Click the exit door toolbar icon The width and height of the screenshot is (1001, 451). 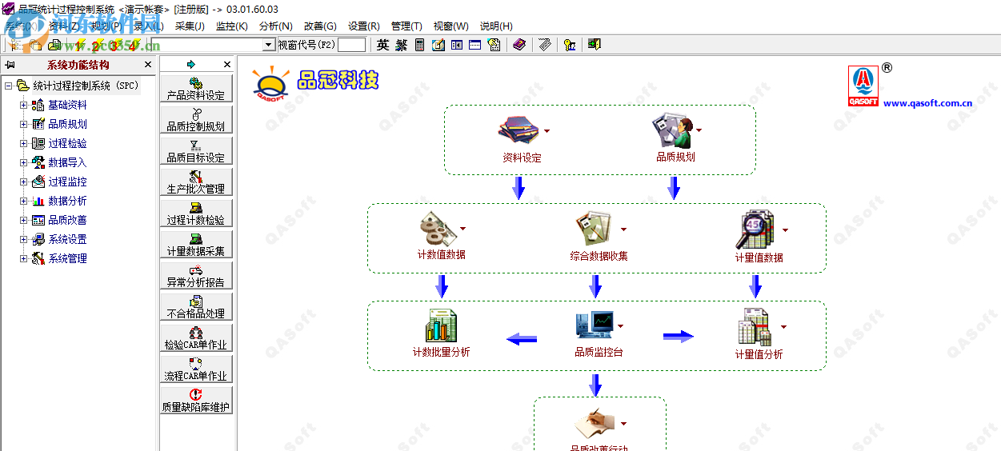click(x=594, y=45)
